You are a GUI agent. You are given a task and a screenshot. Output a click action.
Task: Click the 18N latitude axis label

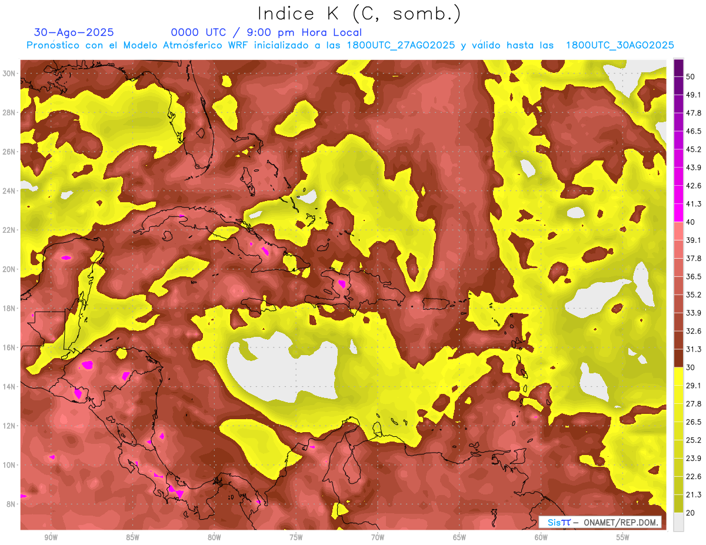click(x=9, y=308)
